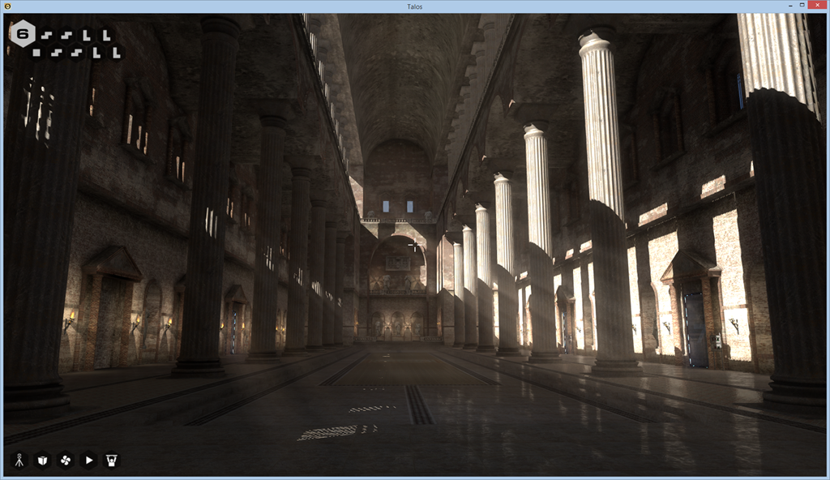Click the Talos window title bar text

(414, 6)
